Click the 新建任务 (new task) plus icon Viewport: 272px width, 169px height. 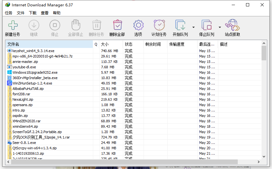pyautogui.click(x=13, y=25)
